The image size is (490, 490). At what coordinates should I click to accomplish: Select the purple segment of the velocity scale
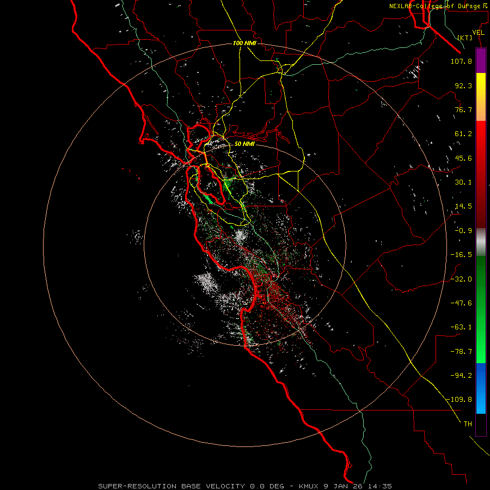(481, 60)
